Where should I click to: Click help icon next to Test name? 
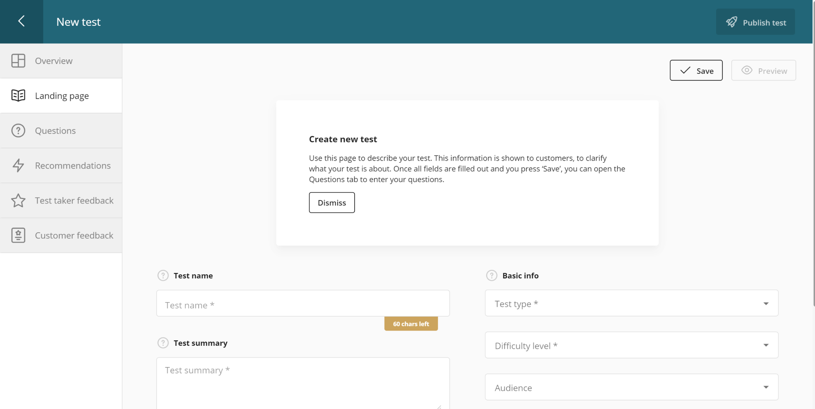tap(163, 275)
